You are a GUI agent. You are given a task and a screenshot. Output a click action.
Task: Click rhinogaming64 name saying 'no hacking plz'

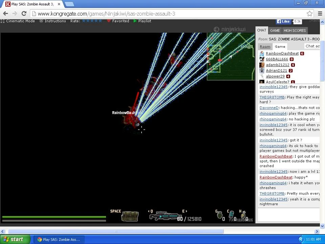coord(273,119)
